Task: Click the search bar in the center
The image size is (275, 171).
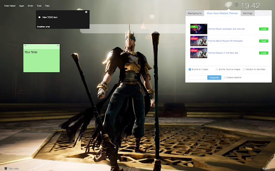Action: point(133,29)
